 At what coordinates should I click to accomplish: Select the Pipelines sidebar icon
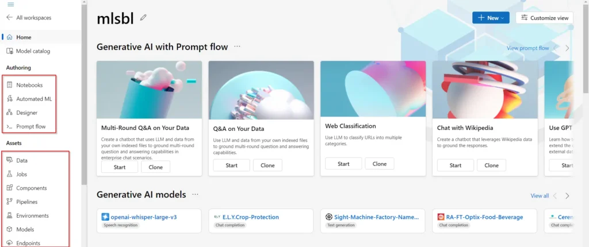pos(10,202)
